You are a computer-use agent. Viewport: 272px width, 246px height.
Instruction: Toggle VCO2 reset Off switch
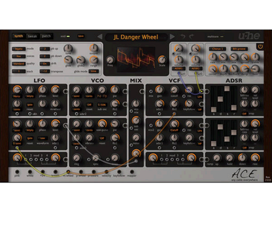(x=102, y=138)
